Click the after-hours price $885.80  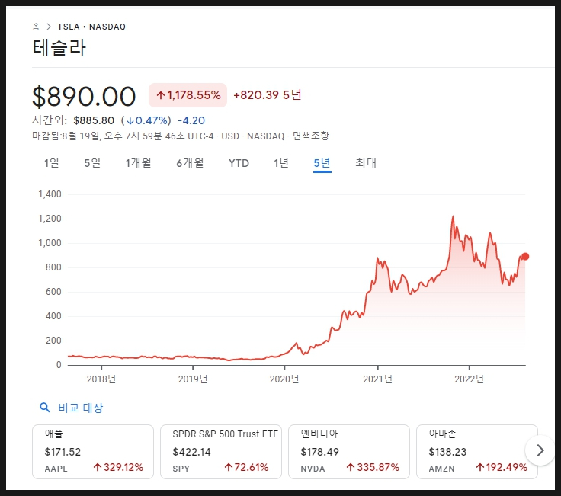tap(94, 120)
